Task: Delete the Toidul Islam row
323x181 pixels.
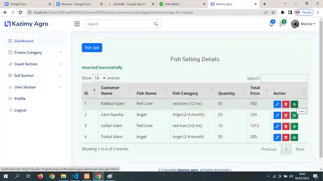Action: tap(286, 137)
